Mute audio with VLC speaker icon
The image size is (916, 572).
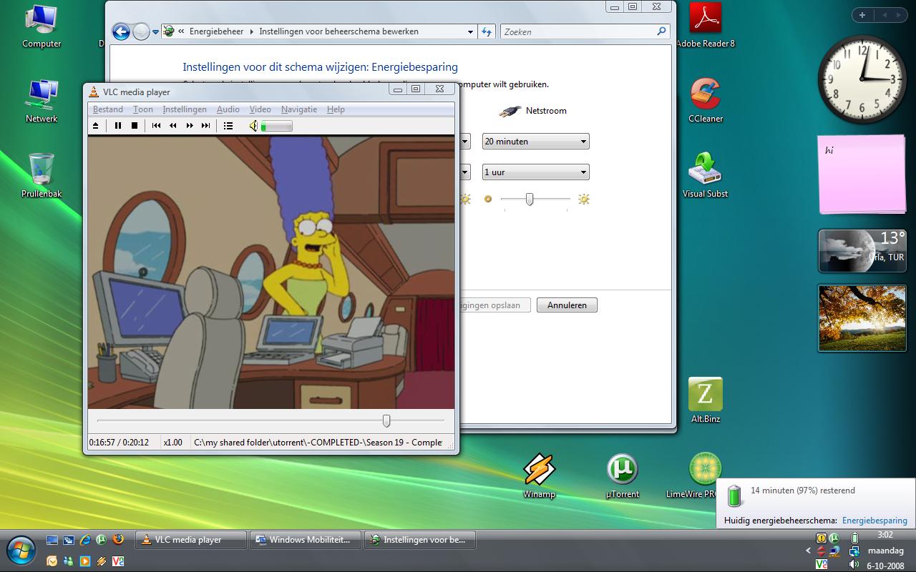click(x=253, y=126)
